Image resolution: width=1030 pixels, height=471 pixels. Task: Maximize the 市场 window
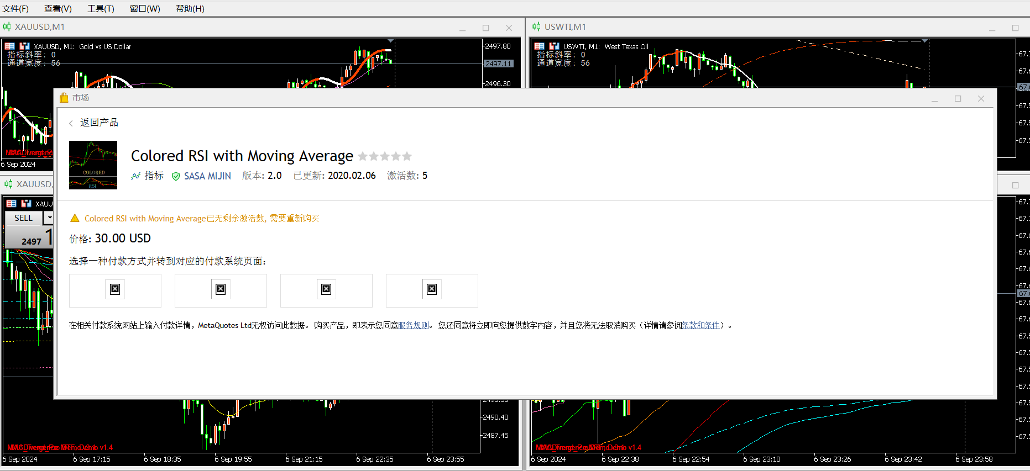tap(958, 99)
